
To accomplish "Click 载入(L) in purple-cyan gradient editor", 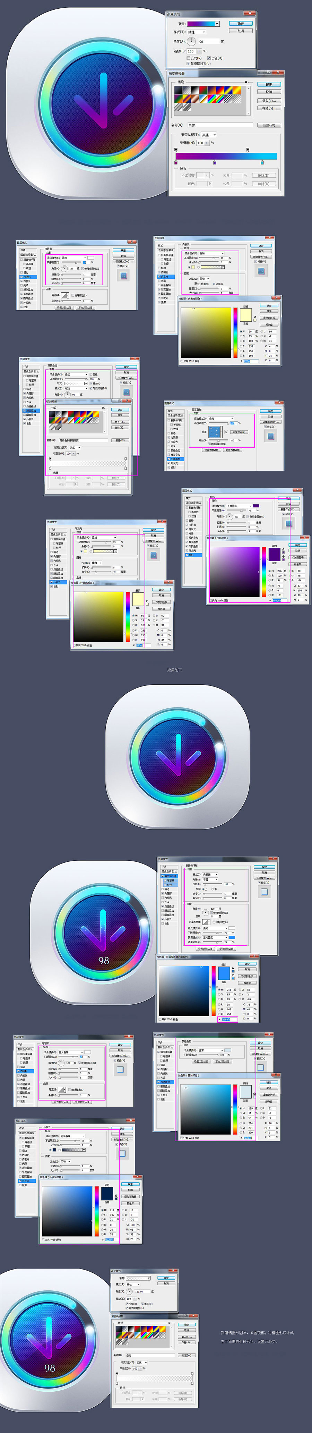I will (270, 101).
